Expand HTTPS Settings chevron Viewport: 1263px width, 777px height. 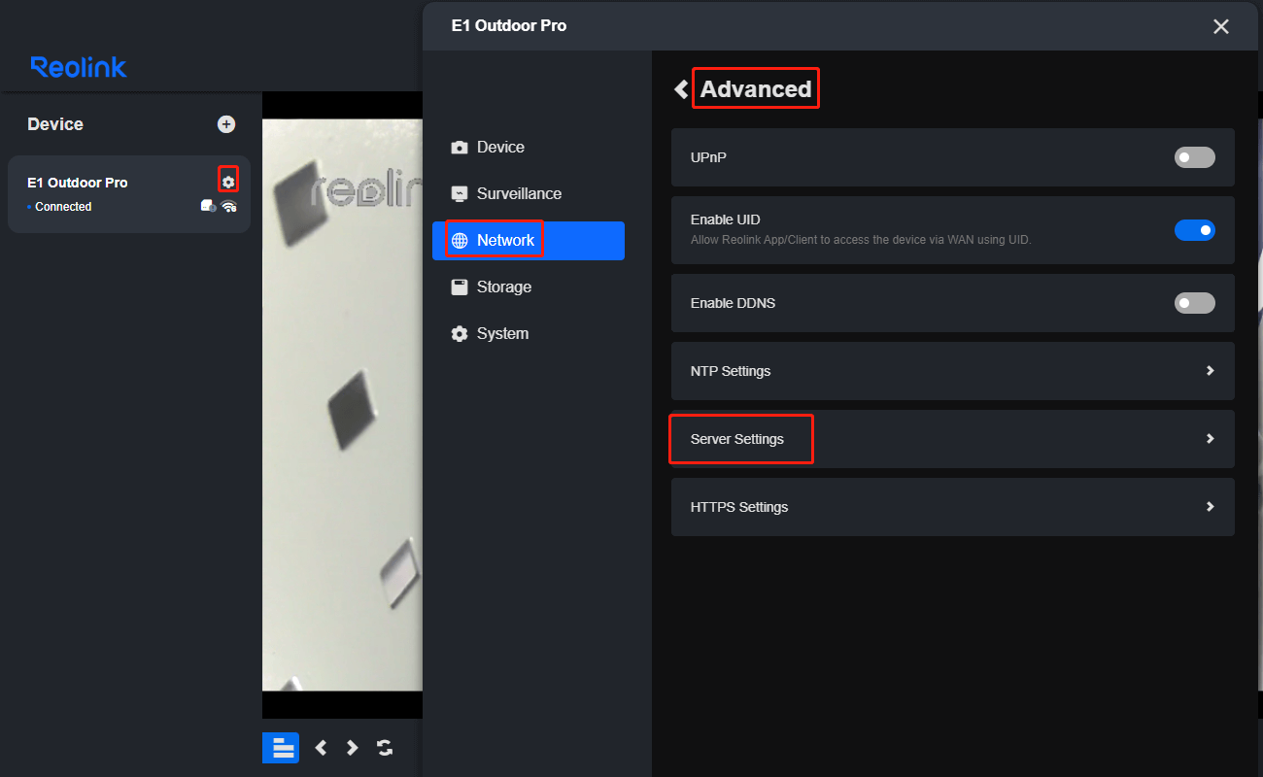[x=1210, y=507]
